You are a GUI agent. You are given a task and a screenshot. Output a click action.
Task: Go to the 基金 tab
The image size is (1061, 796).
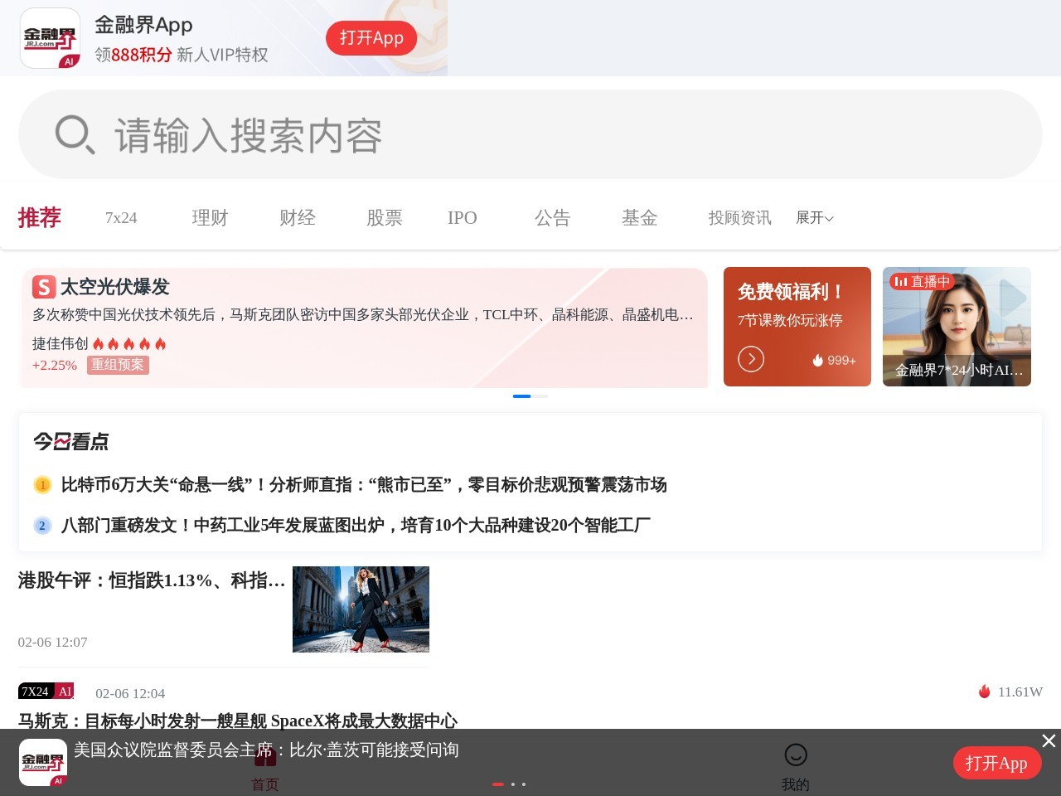tap(640, 218)
